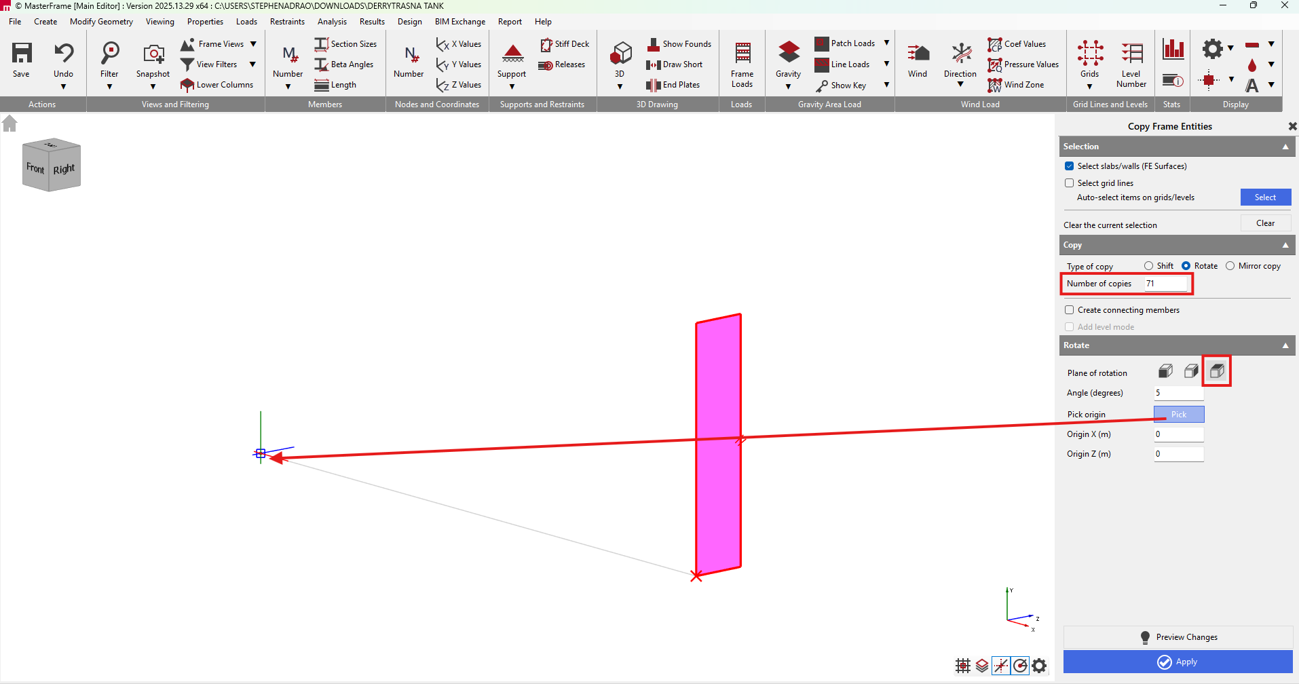Click the Preview Changes button
The image size is (1299, 684).
(x=1178, y=637)
